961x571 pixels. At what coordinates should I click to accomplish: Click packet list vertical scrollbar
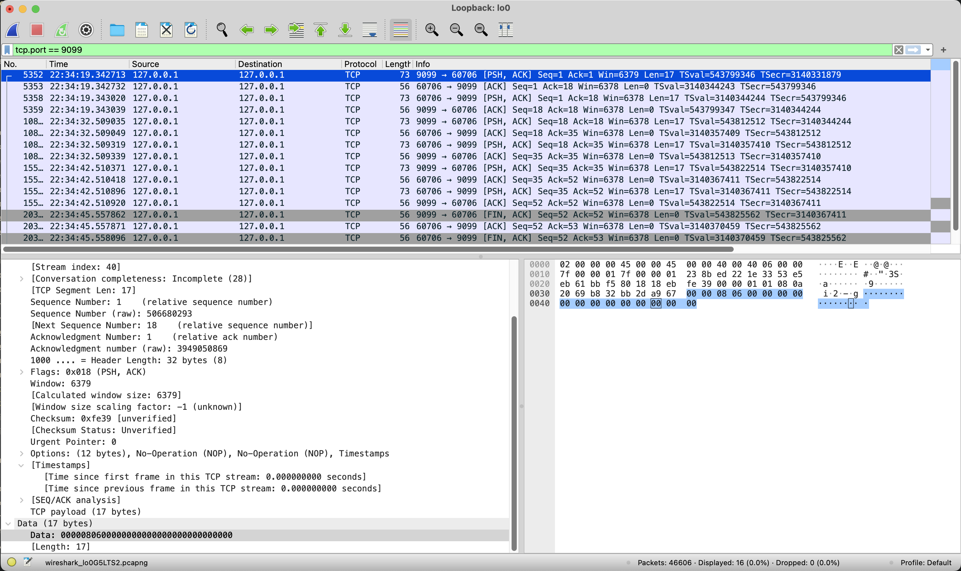coord(955,145)
